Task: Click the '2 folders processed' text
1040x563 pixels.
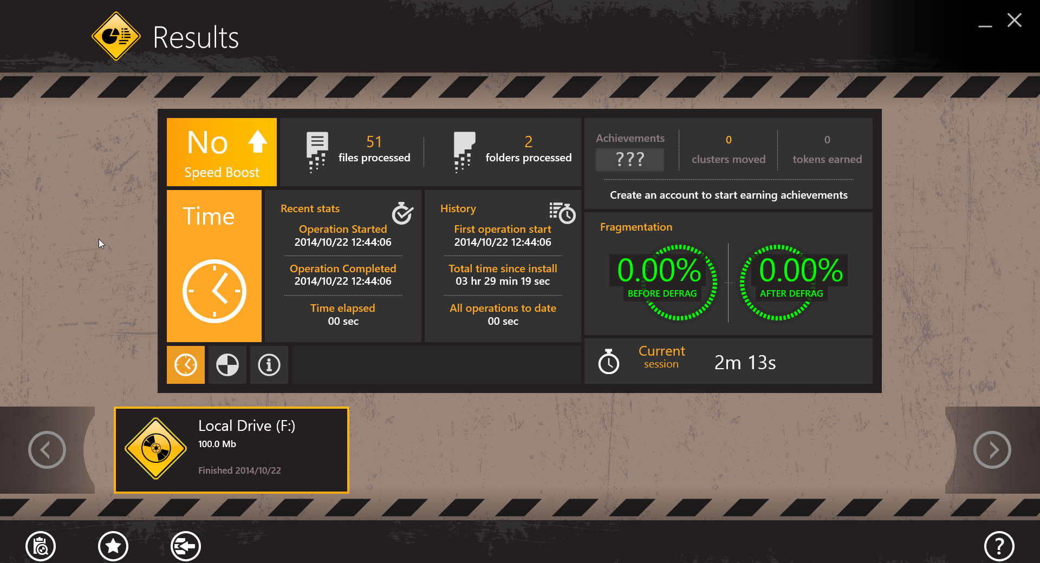Action: point(529,149)
